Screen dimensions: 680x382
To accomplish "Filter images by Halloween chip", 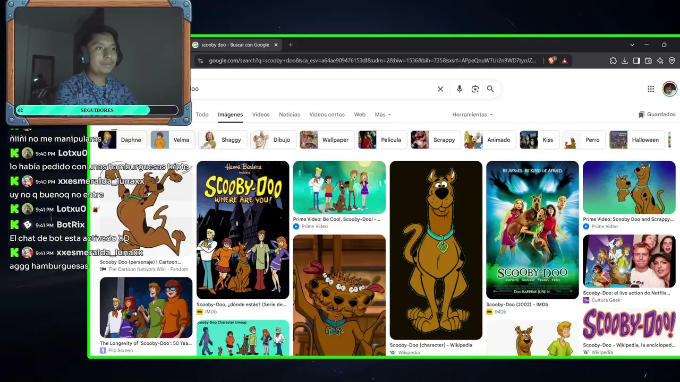I will 636,140.
